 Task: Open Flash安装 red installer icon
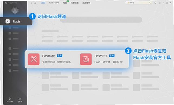[x=86, y=59]
